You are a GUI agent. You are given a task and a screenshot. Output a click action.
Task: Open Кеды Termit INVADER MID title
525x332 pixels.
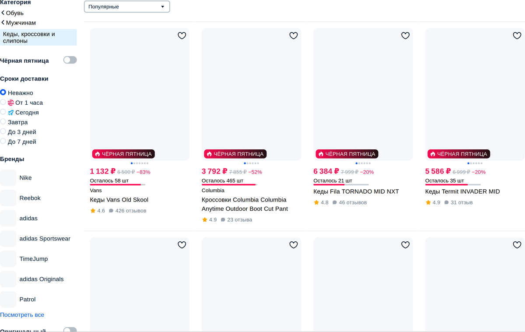point(462,191)
